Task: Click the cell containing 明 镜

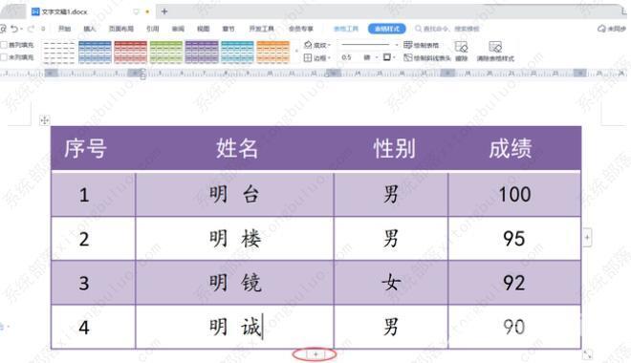Action: pos(235,283)
